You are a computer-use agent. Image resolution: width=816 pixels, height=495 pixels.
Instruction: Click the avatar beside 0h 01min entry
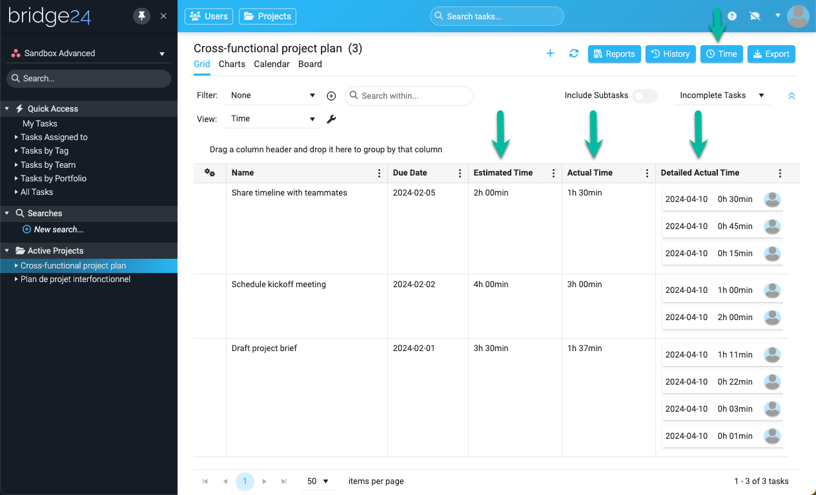(772, 436)
